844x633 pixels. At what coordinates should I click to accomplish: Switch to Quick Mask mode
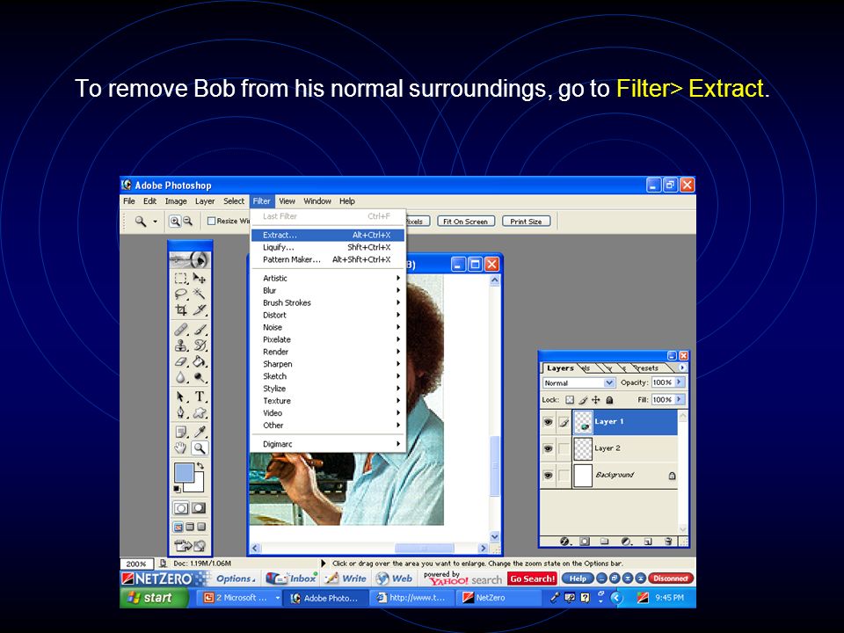click(x=199, y=507)
